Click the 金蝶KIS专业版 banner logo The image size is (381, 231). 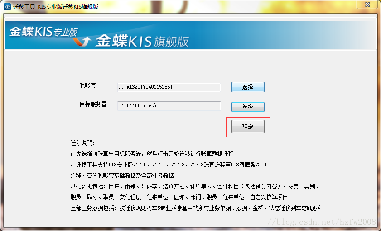(x=44, y=32)
